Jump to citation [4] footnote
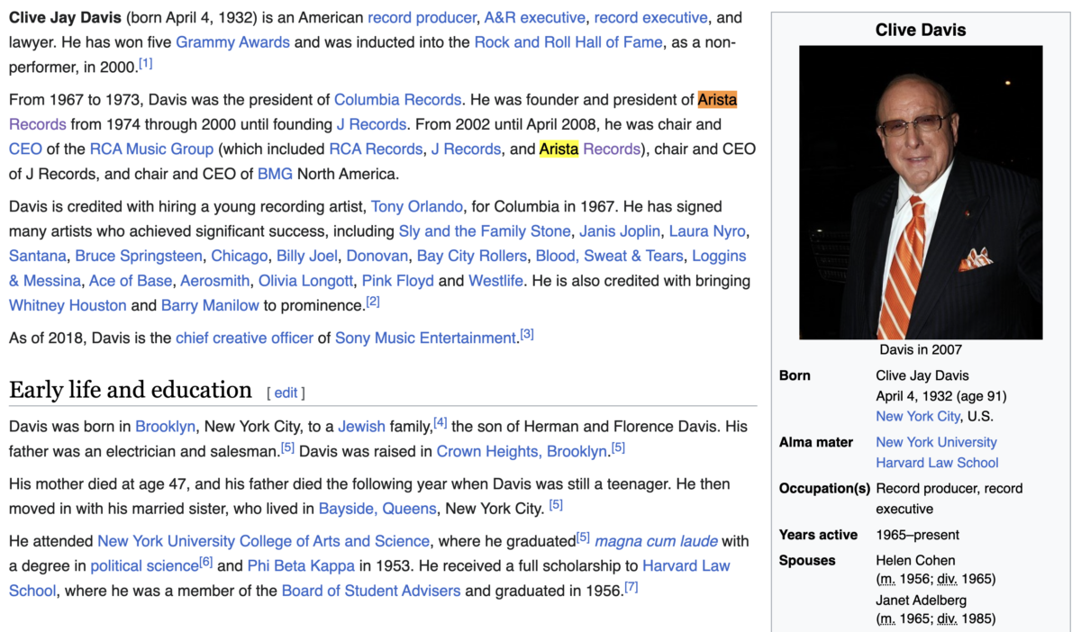This screenshot has width=1081, height=632. [441, 421]
